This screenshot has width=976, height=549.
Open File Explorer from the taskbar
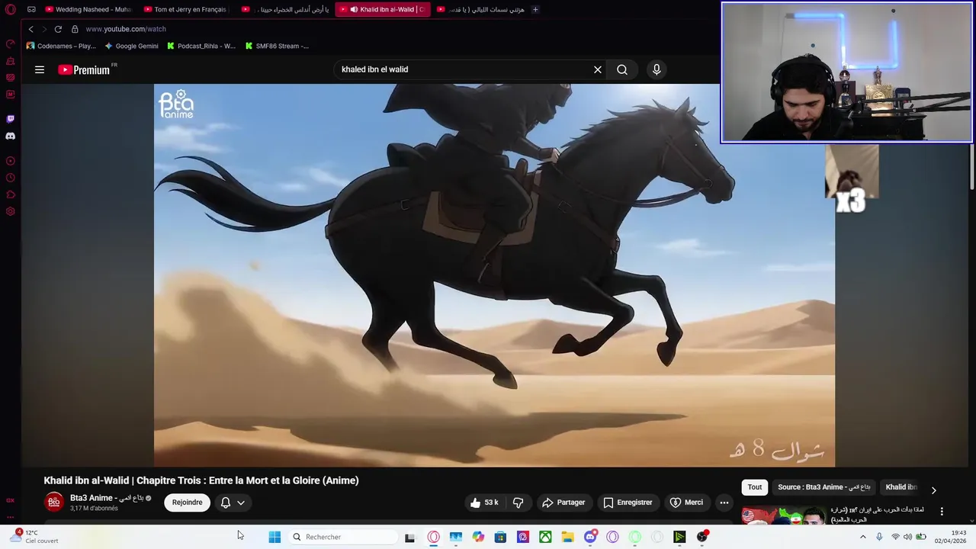pos(568,537)
